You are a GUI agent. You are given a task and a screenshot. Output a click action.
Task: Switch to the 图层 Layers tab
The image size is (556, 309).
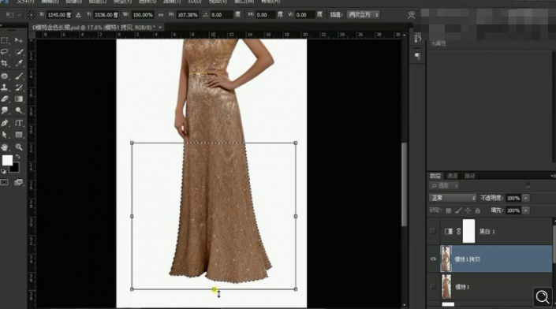pos(435,176)
